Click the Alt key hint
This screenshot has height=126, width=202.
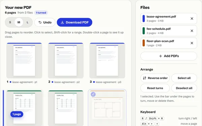[x=144, y=124]
